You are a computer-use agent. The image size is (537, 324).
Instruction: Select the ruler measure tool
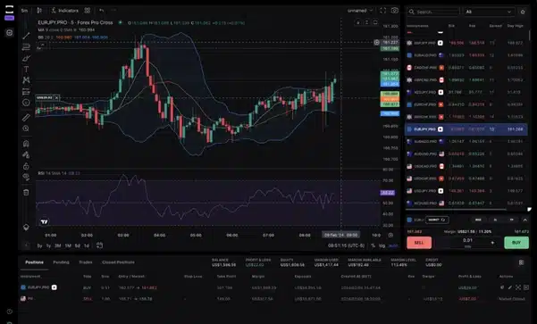tap(26, 117)
